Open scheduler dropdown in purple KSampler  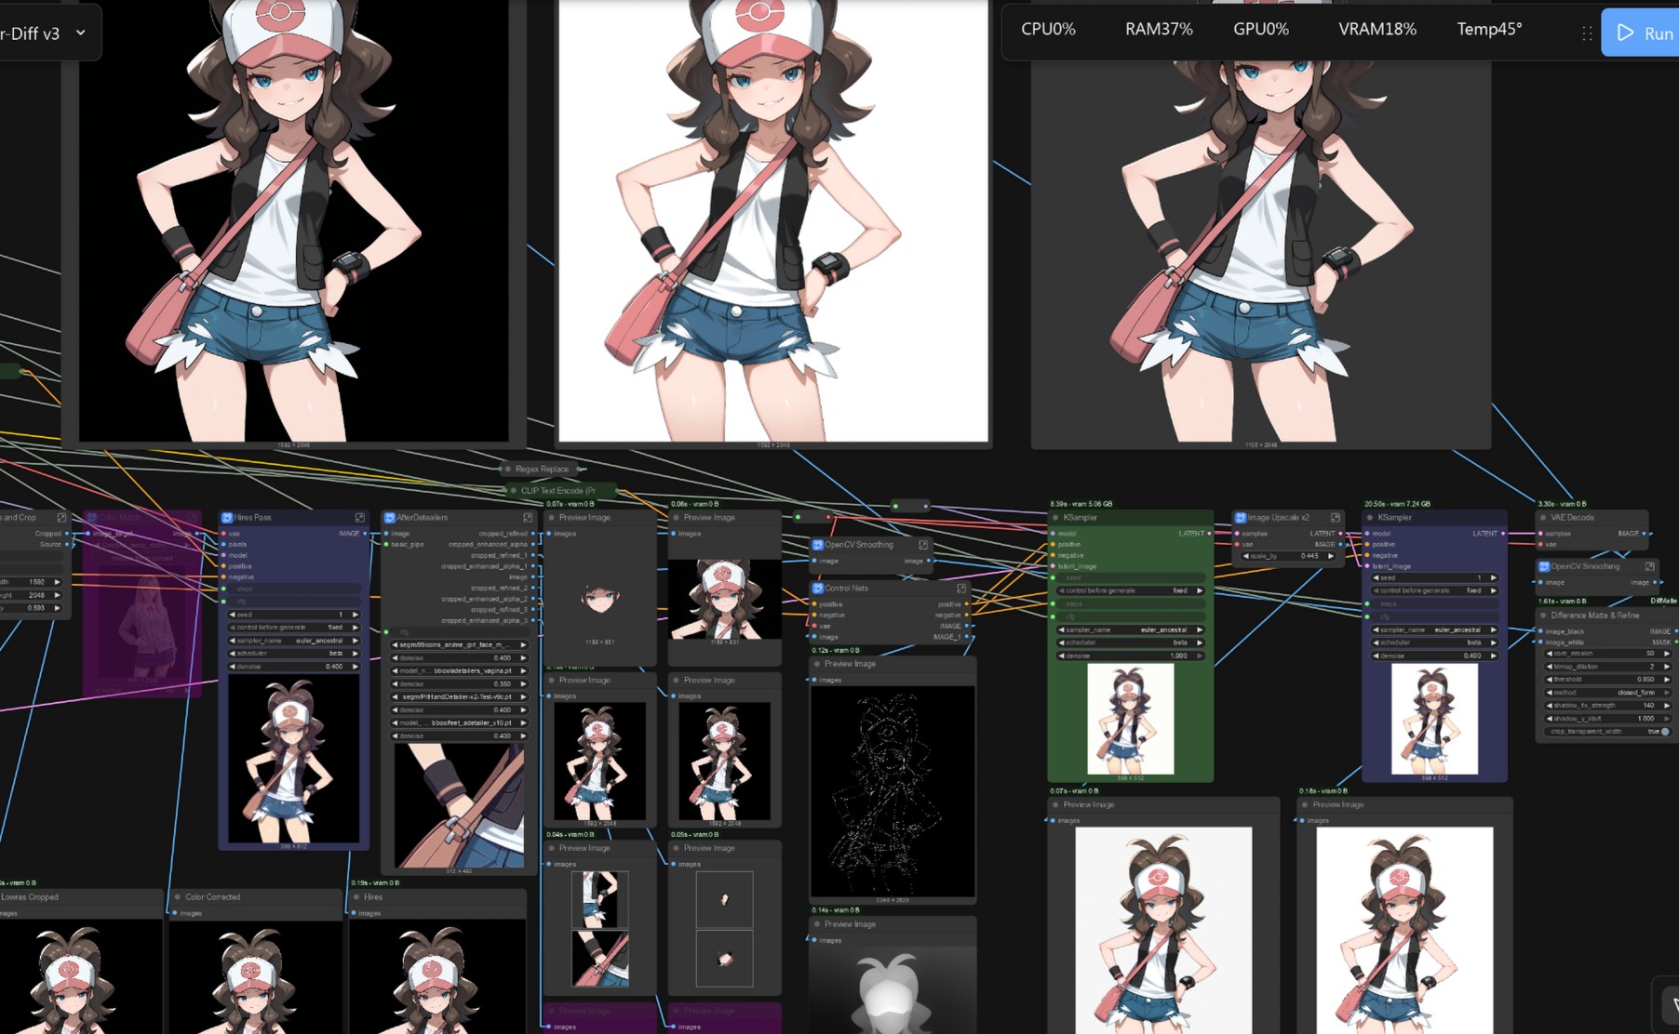[1434, 643]
